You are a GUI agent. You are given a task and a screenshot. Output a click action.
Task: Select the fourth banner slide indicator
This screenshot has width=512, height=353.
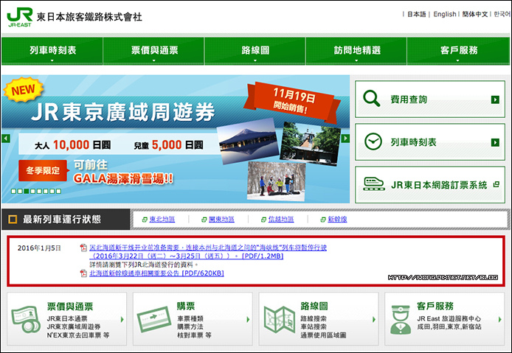click(x=32, y=191)
